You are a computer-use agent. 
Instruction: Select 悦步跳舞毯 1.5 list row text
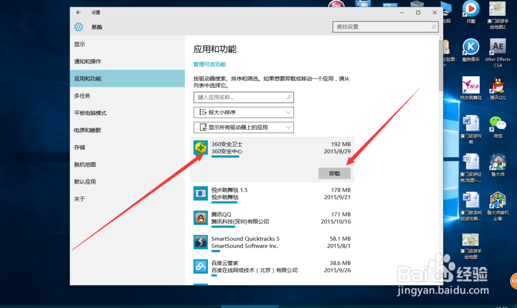[230, 190]
